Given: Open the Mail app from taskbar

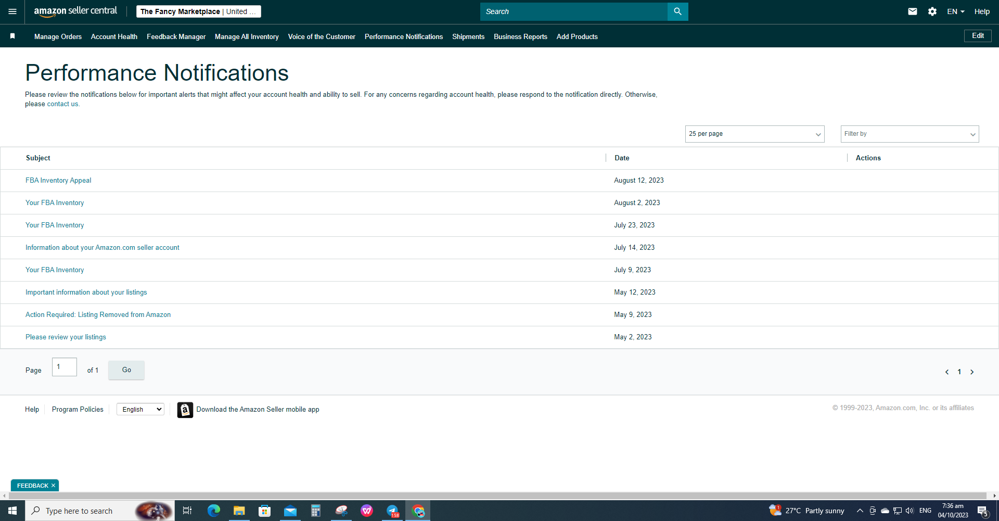Looking at the screenshot, I should click(290, 511).
